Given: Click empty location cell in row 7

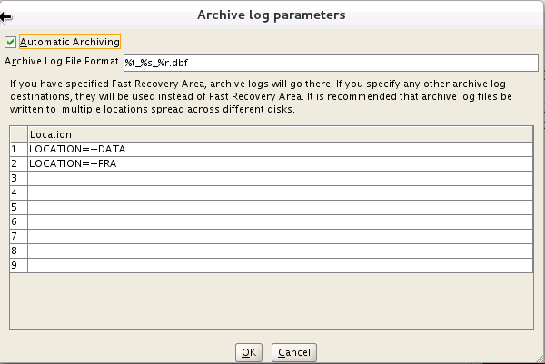Looking at the screenshot, I should click(280, 236).
